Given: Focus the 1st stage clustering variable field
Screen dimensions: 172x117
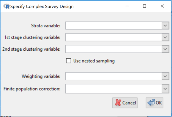Looking at the screenshot, I should [114, 37].
